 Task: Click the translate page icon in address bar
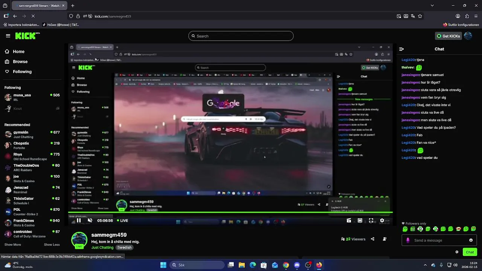pos(413,16)
